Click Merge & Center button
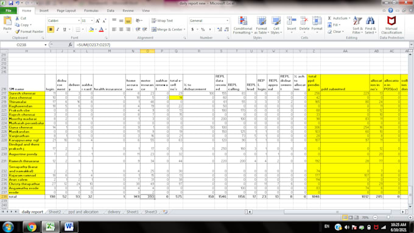The image size is (414, 233). (169, 29)
